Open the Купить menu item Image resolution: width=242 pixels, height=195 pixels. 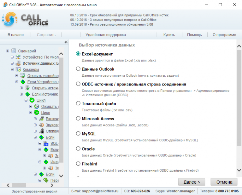pyautogui.click(x=169, y=35)
